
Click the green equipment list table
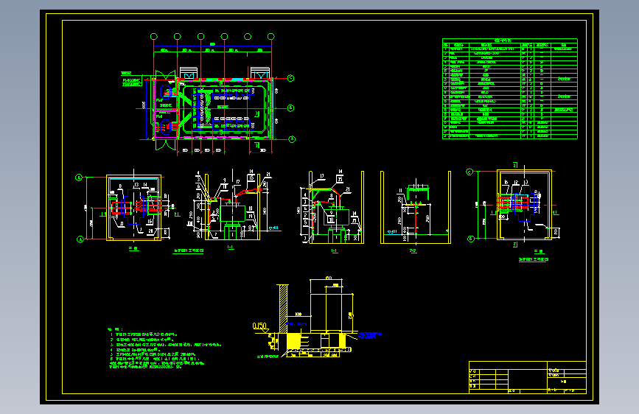tap(510, 89)
